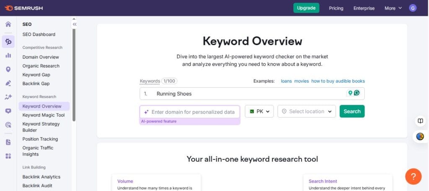
Task: Open Organic Research in sidebar
Action: click(x=41, y=66)
